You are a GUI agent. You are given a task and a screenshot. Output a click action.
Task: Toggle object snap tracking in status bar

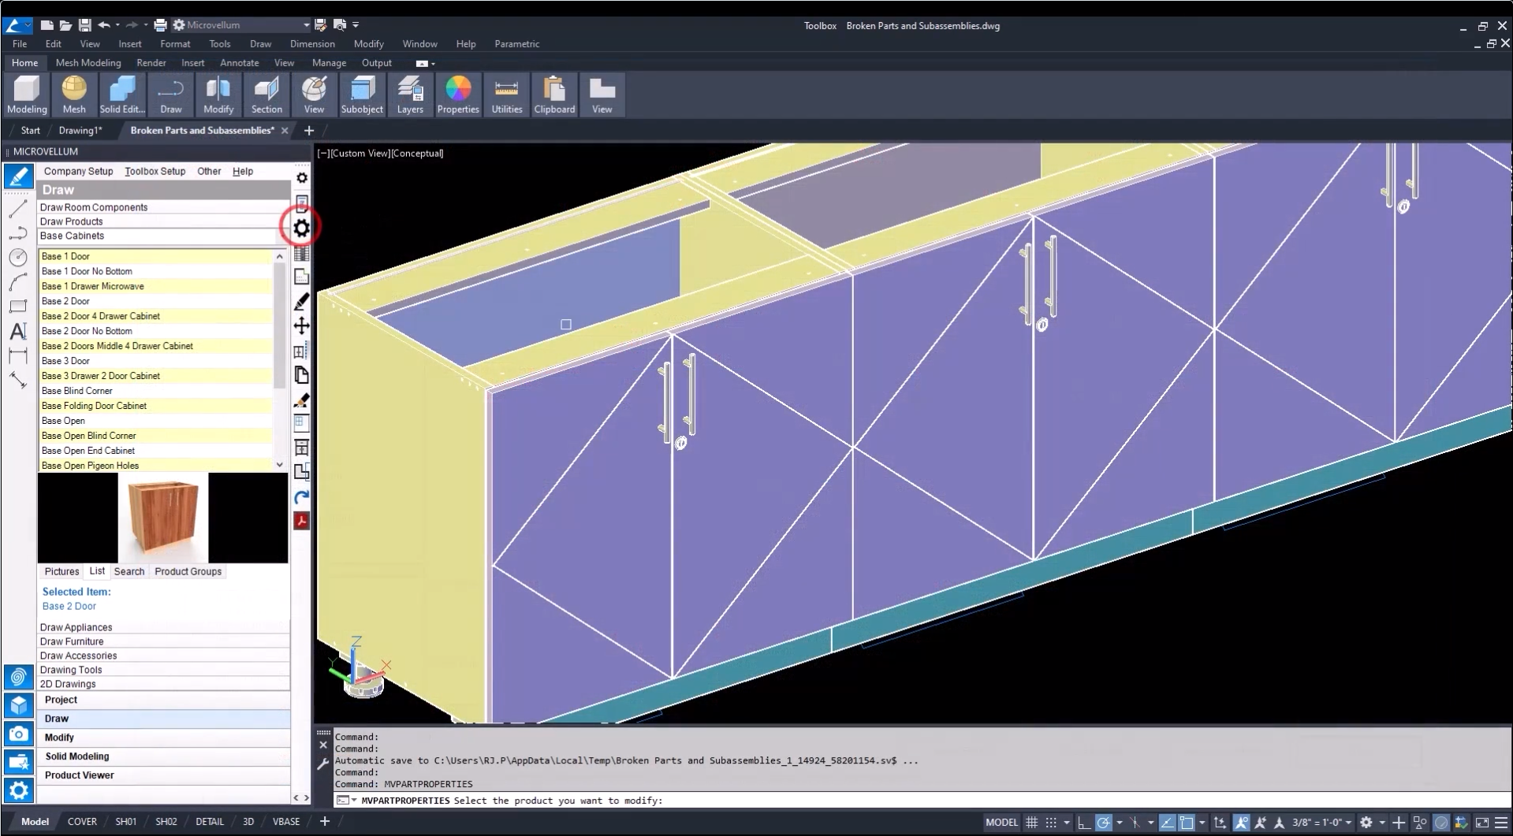coord(1167,822)
